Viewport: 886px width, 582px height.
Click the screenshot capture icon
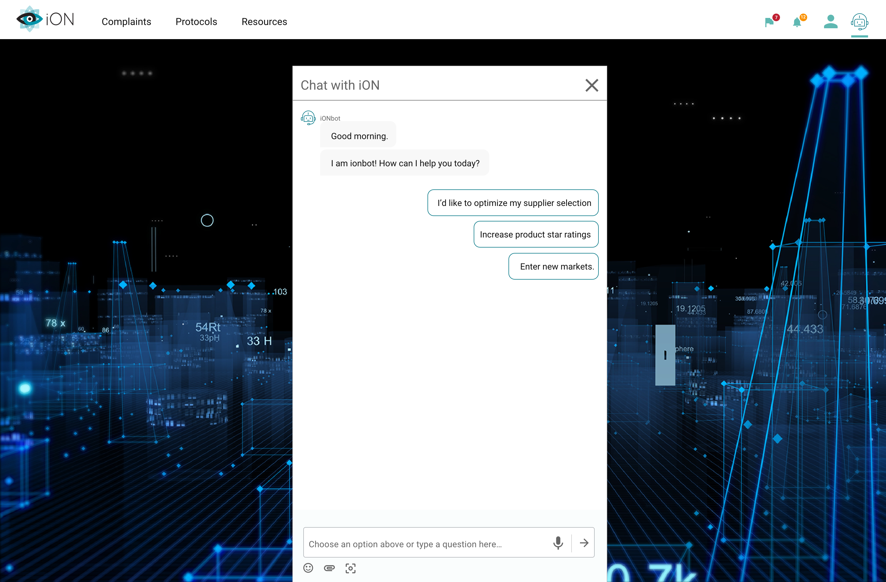[x=350, y=568]
